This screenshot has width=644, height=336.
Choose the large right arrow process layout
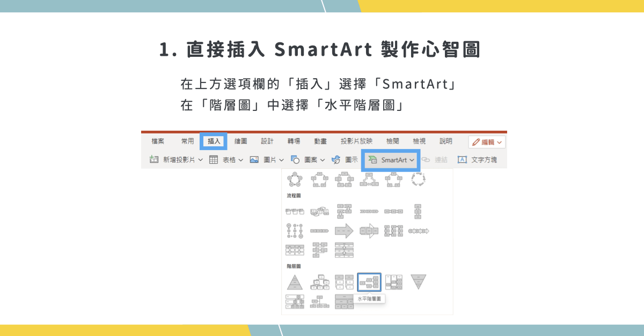[344, 231]
